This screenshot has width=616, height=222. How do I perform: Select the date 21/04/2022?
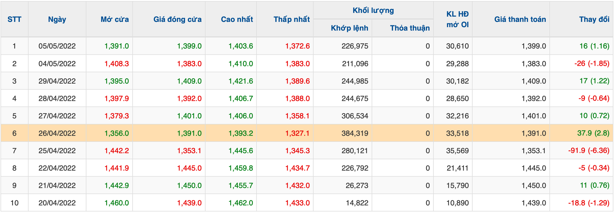click(x=57, y=185)
